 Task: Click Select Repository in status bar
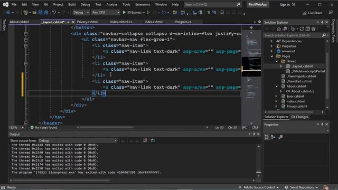click(x=302, y=187)
